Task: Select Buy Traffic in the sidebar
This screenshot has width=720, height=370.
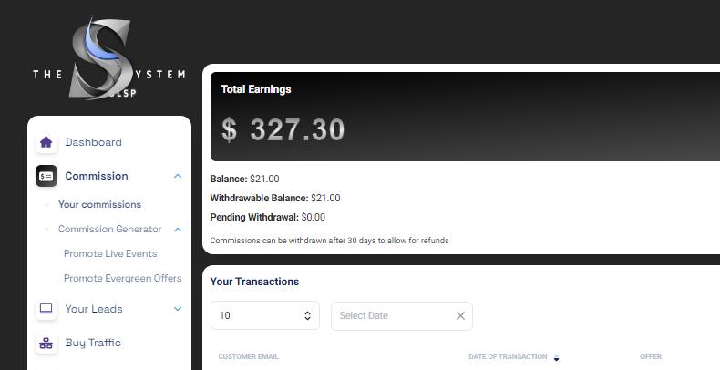Action: [x=93, y=343]
